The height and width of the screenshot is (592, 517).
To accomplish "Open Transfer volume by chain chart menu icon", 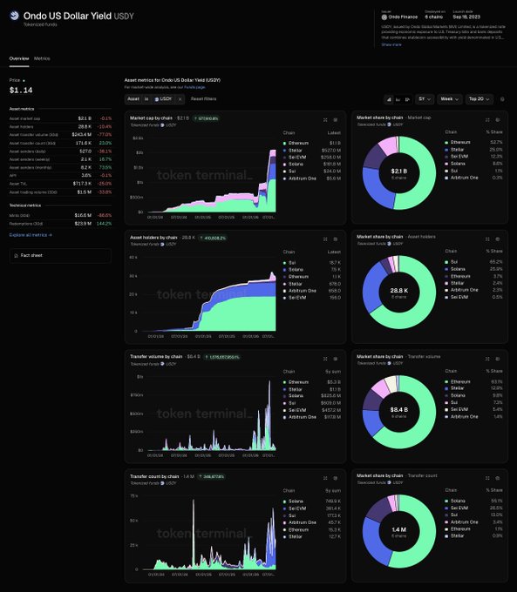I will coord(336,359).
